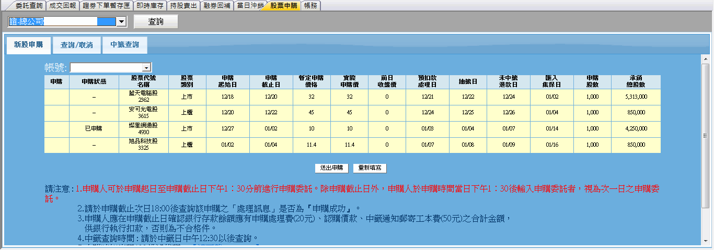Click the vertical scrollbar down arrow

(x=705, y=240)
